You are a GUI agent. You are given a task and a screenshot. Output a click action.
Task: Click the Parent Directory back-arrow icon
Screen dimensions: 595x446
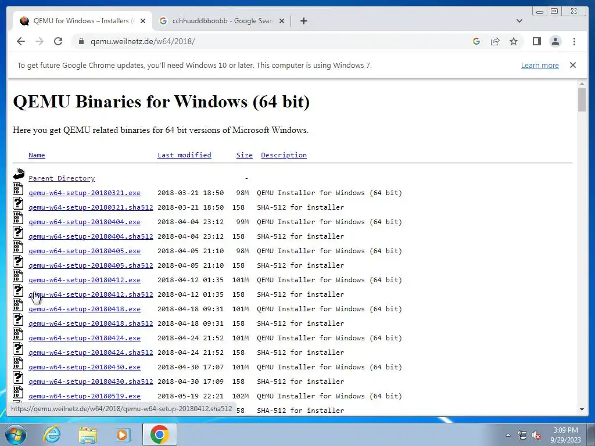(x=19, y=174)
